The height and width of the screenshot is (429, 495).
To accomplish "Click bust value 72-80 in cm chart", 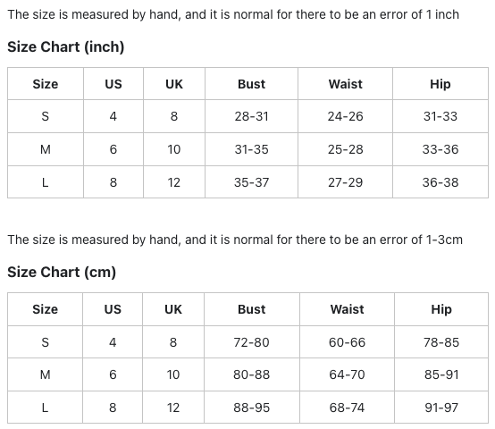I will click(251, 342).
